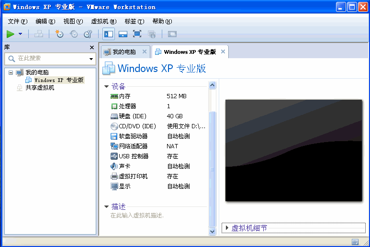Open the 编辑(E) menu
The height and width of the screenshot is (247, 370).
(45, 21)
